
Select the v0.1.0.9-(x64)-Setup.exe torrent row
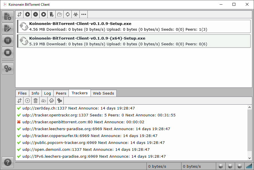(x=134, y=41)
